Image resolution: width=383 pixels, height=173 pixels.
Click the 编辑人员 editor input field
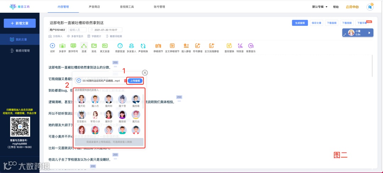click(77, 30)
